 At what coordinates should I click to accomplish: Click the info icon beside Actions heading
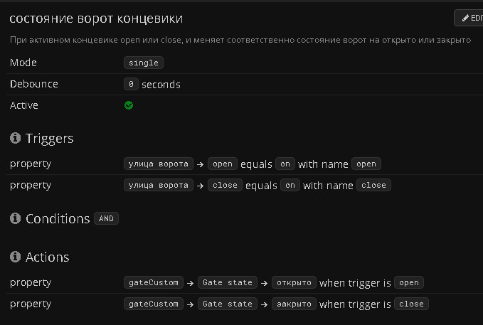pos(15,257)
